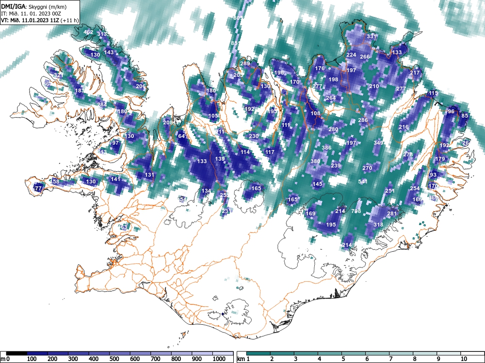Click visibility value 230 on the map
This screenshot has height=363, width=485.
(x=254, y=136)
